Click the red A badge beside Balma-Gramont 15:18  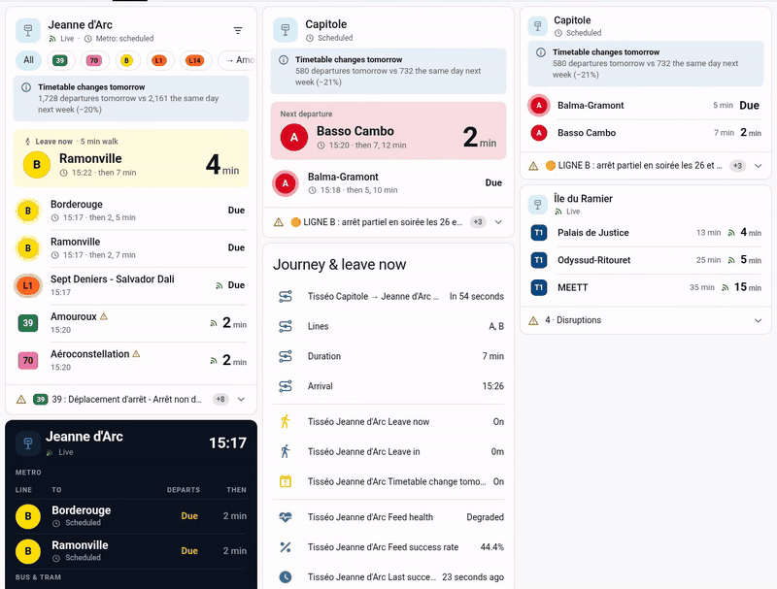click(x=286, y=183)
